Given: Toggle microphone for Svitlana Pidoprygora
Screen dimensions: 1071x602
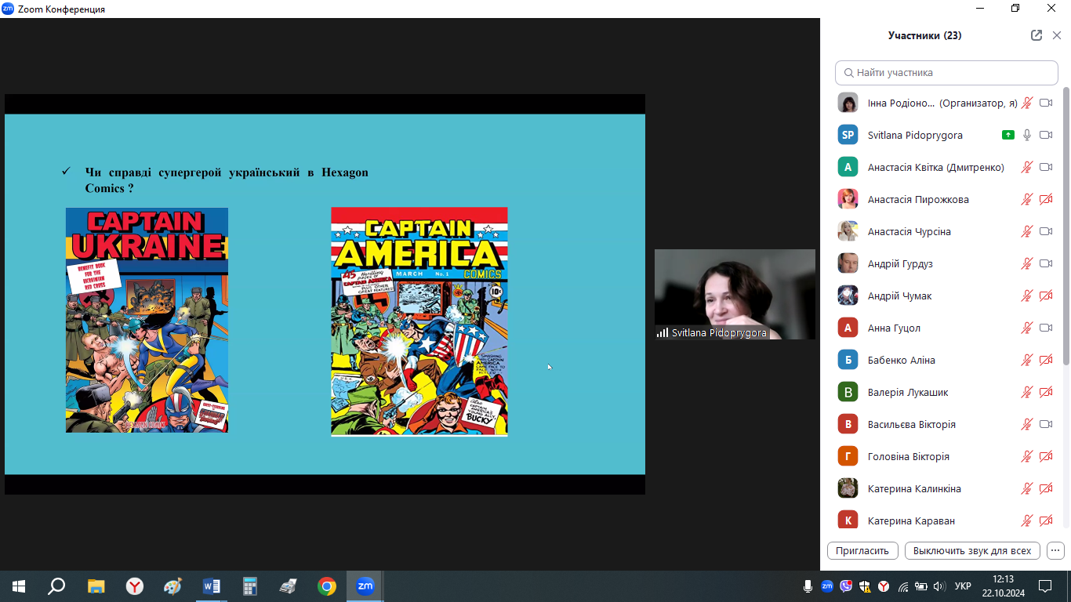Looking at the screenshot, I should tap(1027, 135).
